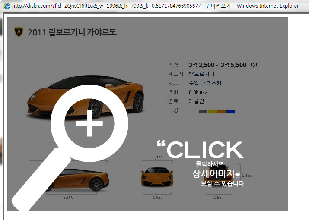Click the 상세이미지 underlined text

tap(213, 174)
